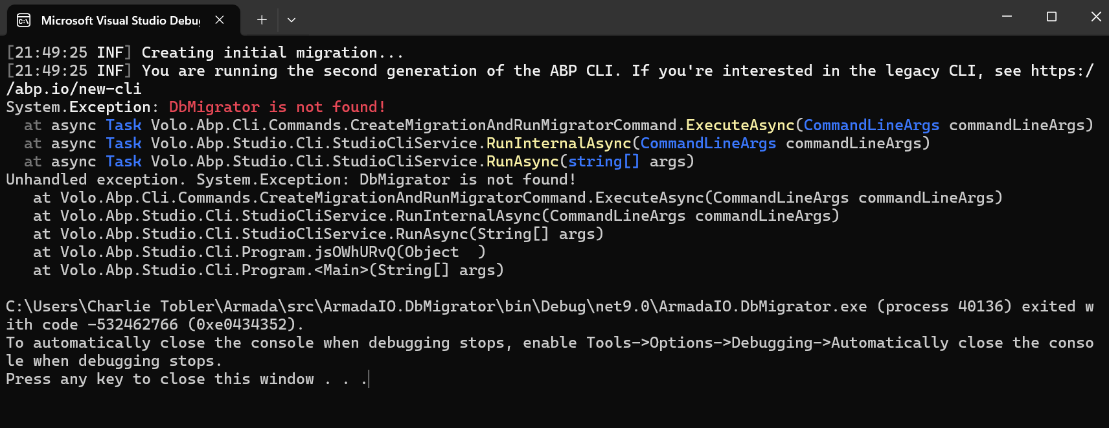The image size is (1109, 428).
Task: Click the terminal icon in the tab
Action: 24,20
